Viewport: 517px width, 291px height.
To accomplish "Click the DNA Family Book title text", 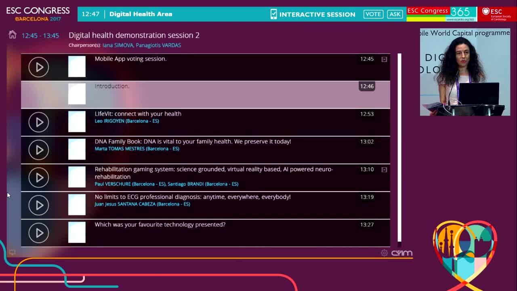I will point(193,141).
